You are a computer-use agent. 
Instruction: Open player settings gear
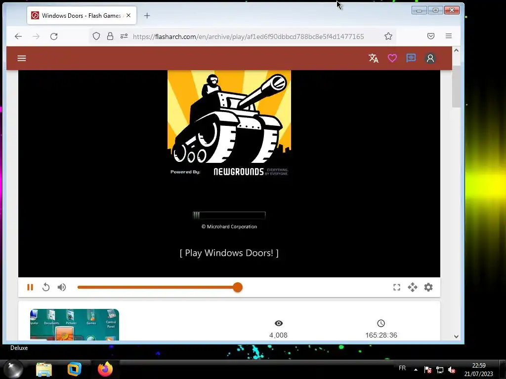[428, 287]
